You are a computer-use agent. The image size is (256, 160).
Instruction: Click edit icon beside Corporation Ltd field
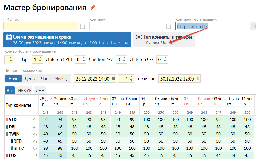pos(254,26)
